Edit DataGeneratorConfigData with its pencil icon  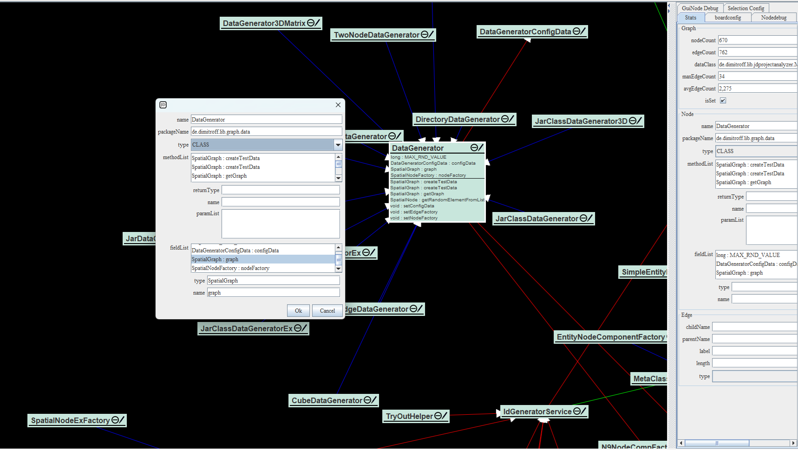coord(583,31)
